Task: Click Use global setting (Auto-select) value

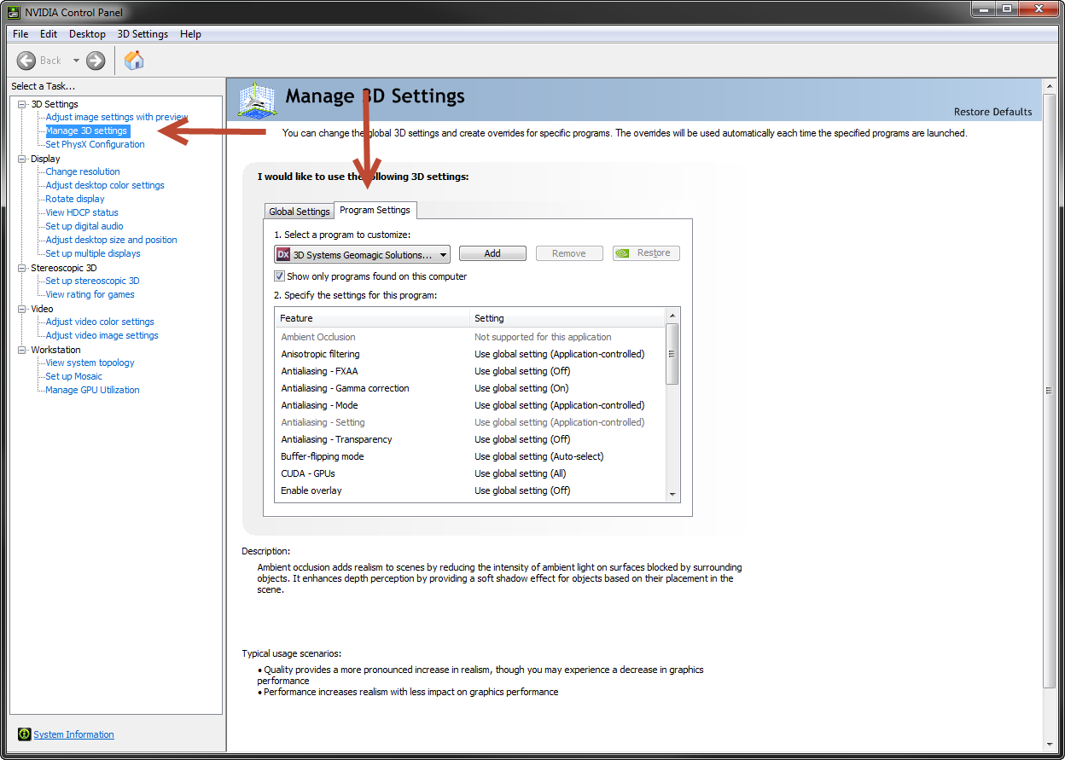Action: (x=539, y=456)
